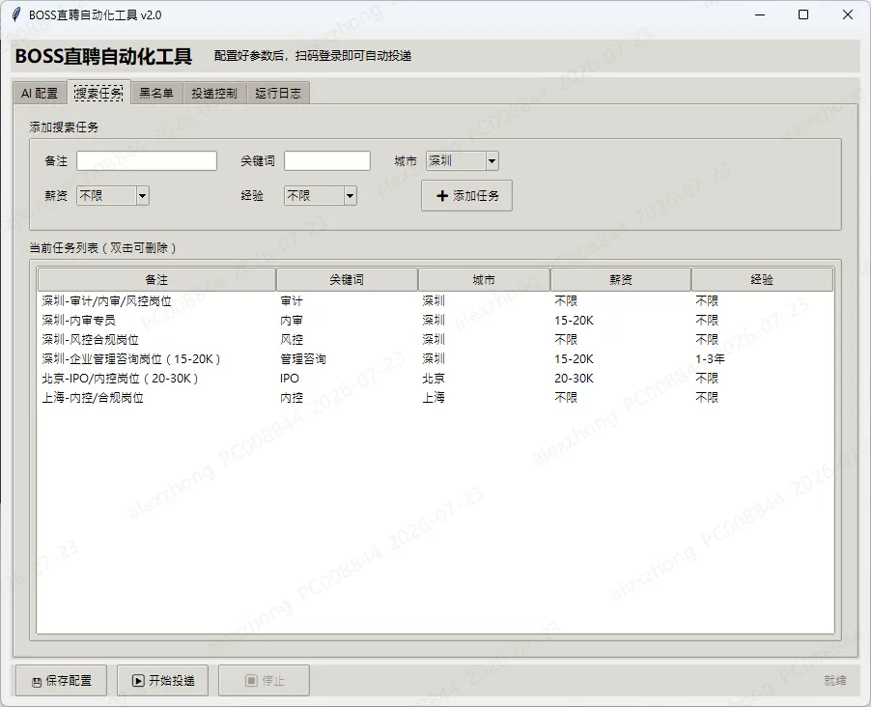The height and width of the screenshot is (707, 871).
Task: Sort by the 备注 column header
Action: click(x=156, y=279)
